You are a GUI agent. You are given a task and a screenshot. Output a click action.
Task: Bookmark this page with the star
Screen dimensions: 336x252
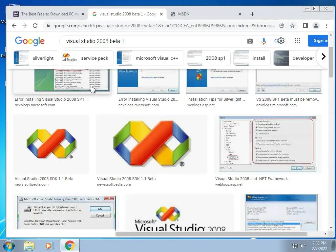point(292,26)
